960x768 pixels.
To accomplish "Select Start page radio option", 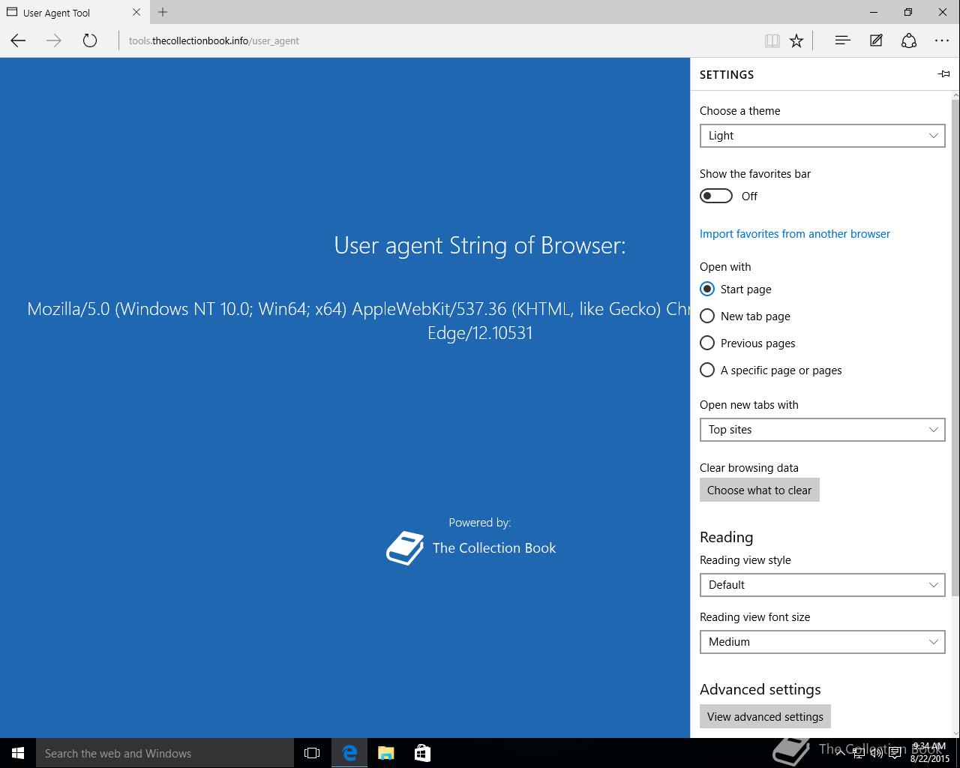I will pyautogui.click(x=736, y=289).
